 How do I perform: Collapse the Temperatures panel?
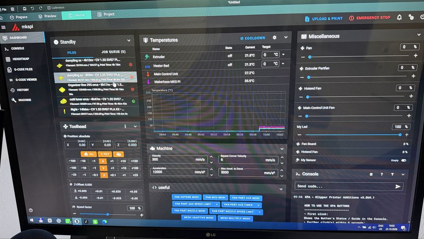click(x=285, y=37)
